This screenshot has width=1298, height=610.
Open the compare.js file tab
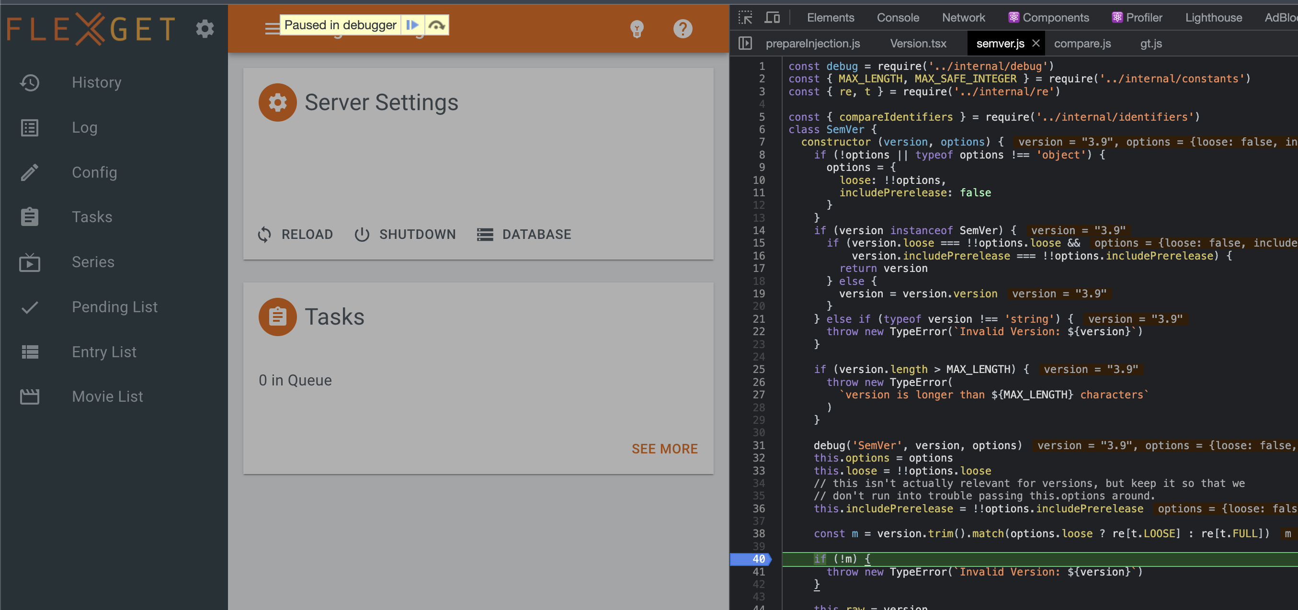(1082, 43)
